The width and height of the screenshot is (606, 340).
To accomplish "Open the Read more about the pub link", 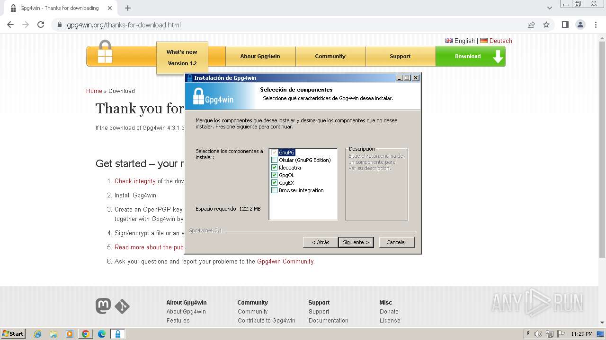I will click(149, 247).
